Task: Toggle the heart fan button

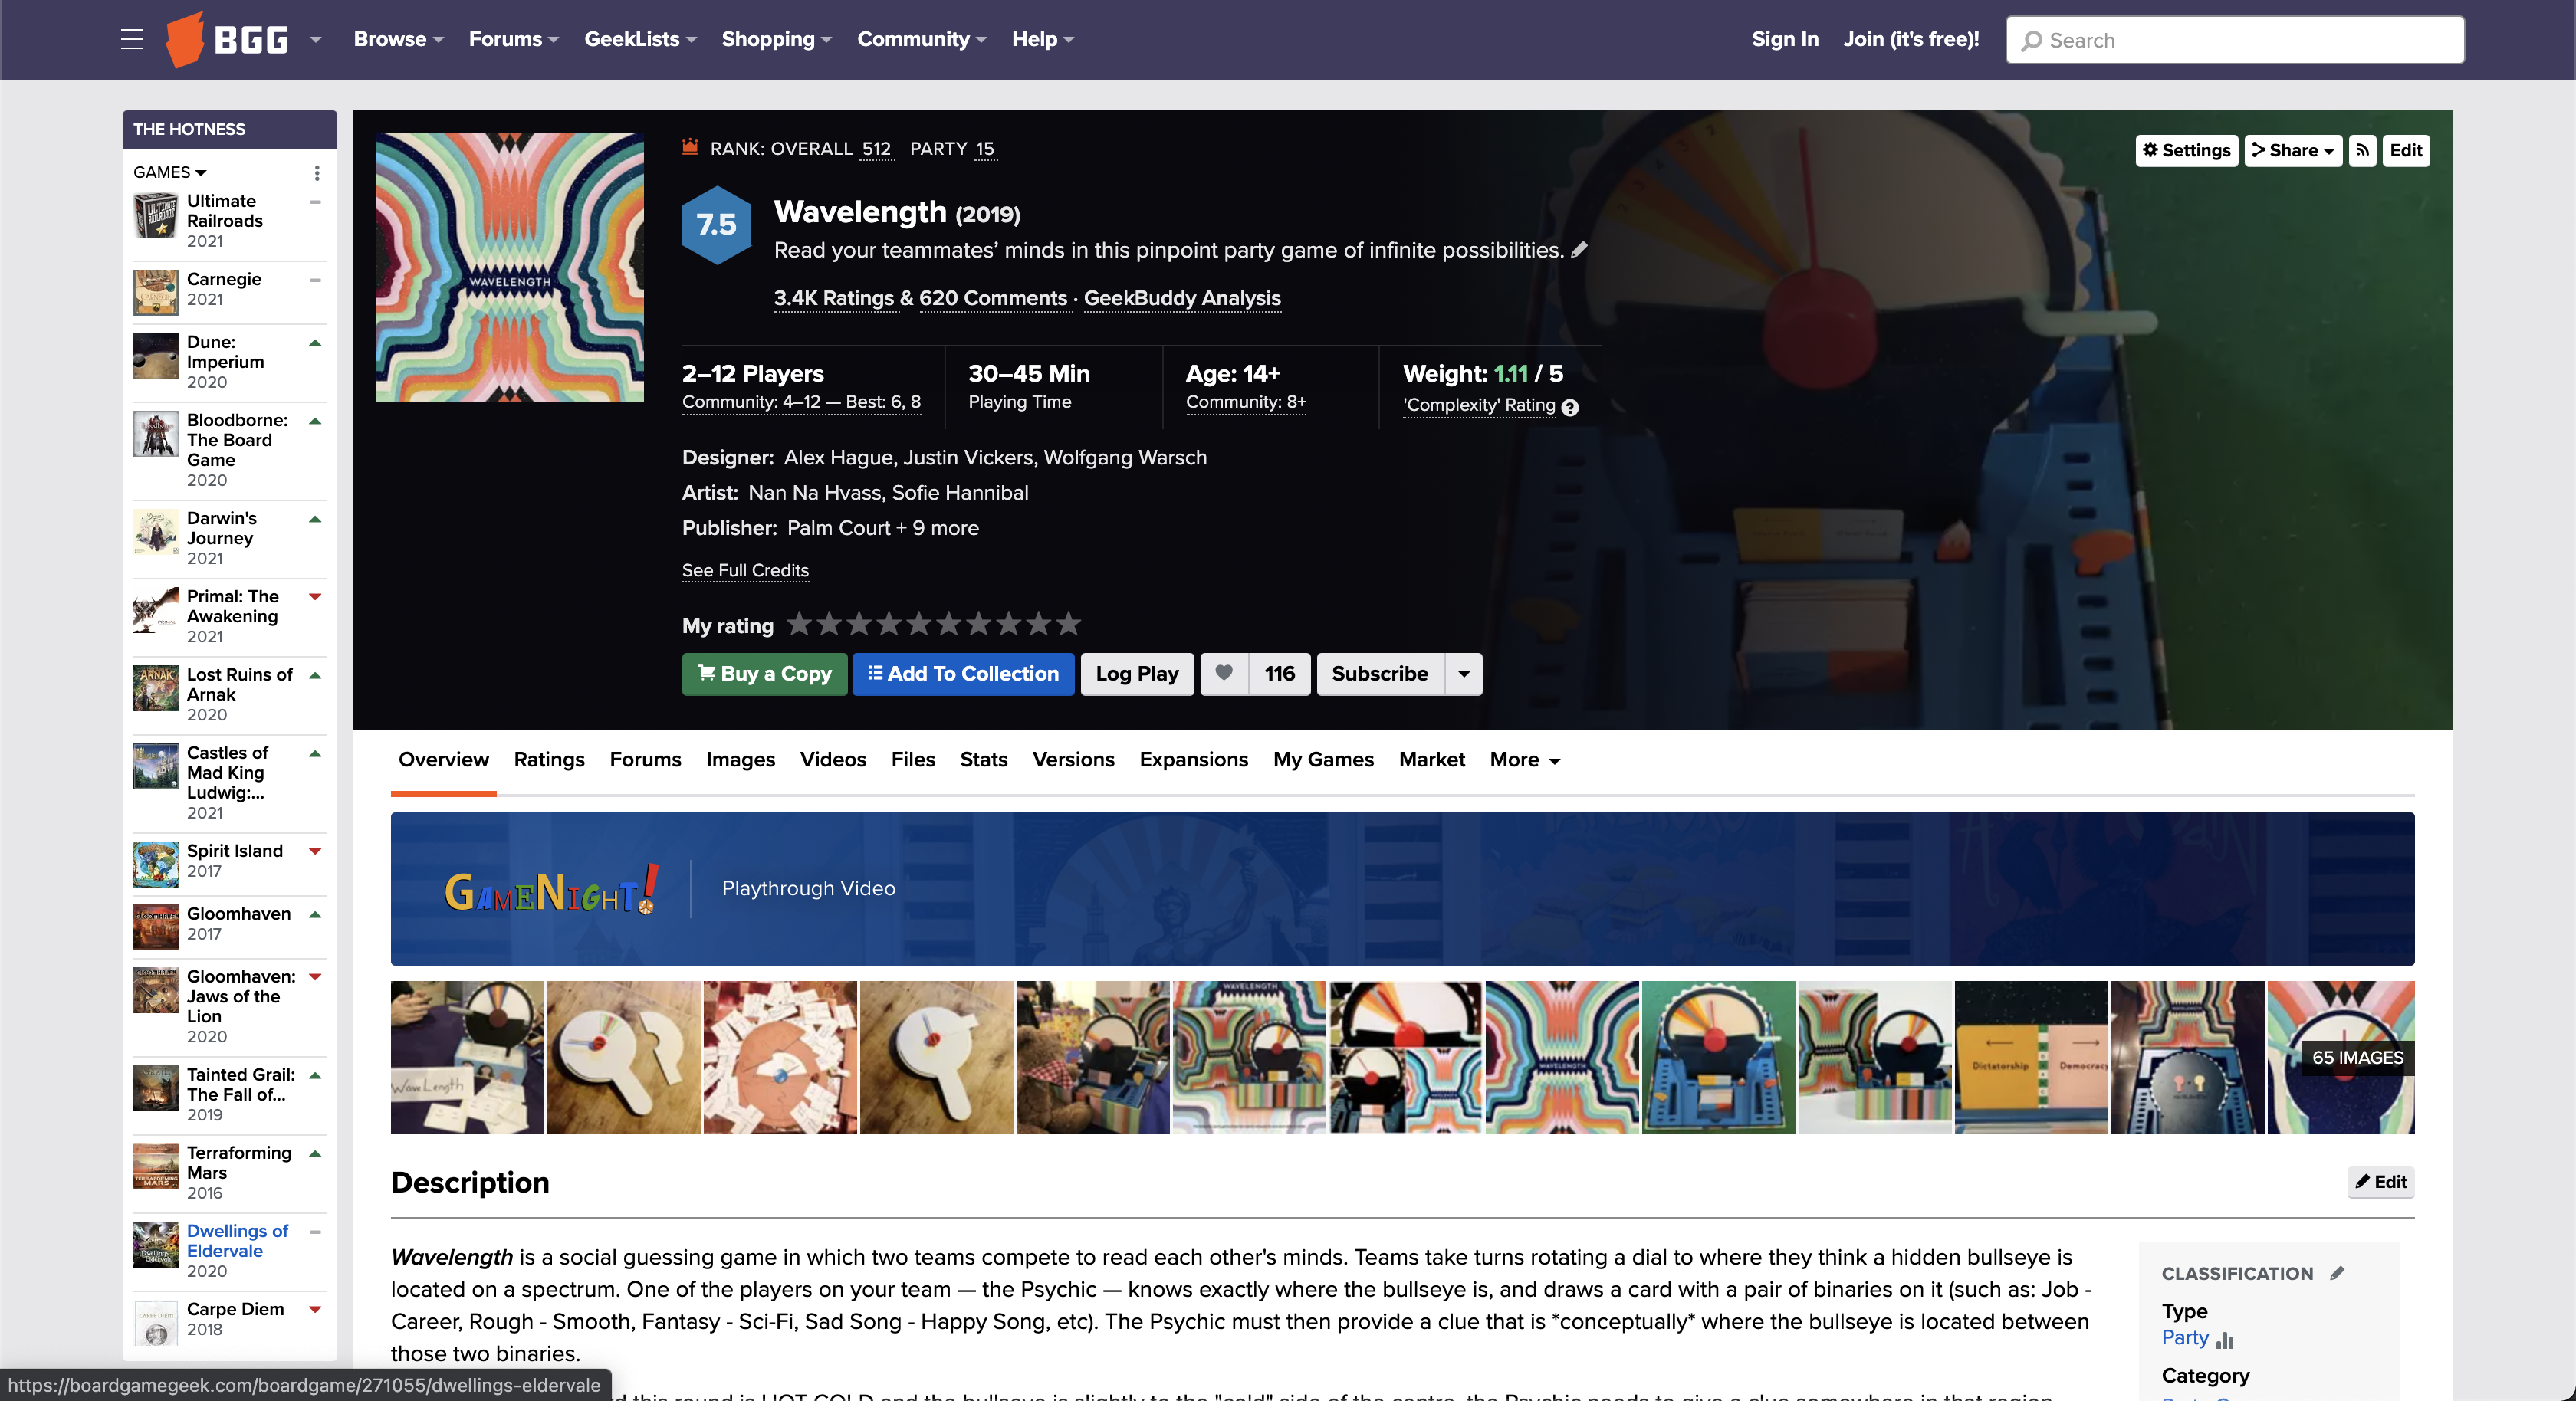Action: click(1224, 674)
